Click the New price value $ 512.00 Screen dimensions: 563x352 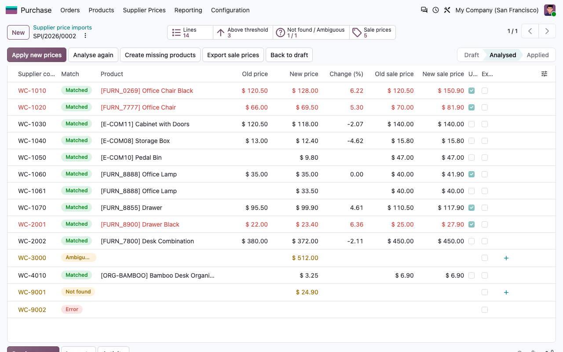pyautogui.click(x=305, y=258)
